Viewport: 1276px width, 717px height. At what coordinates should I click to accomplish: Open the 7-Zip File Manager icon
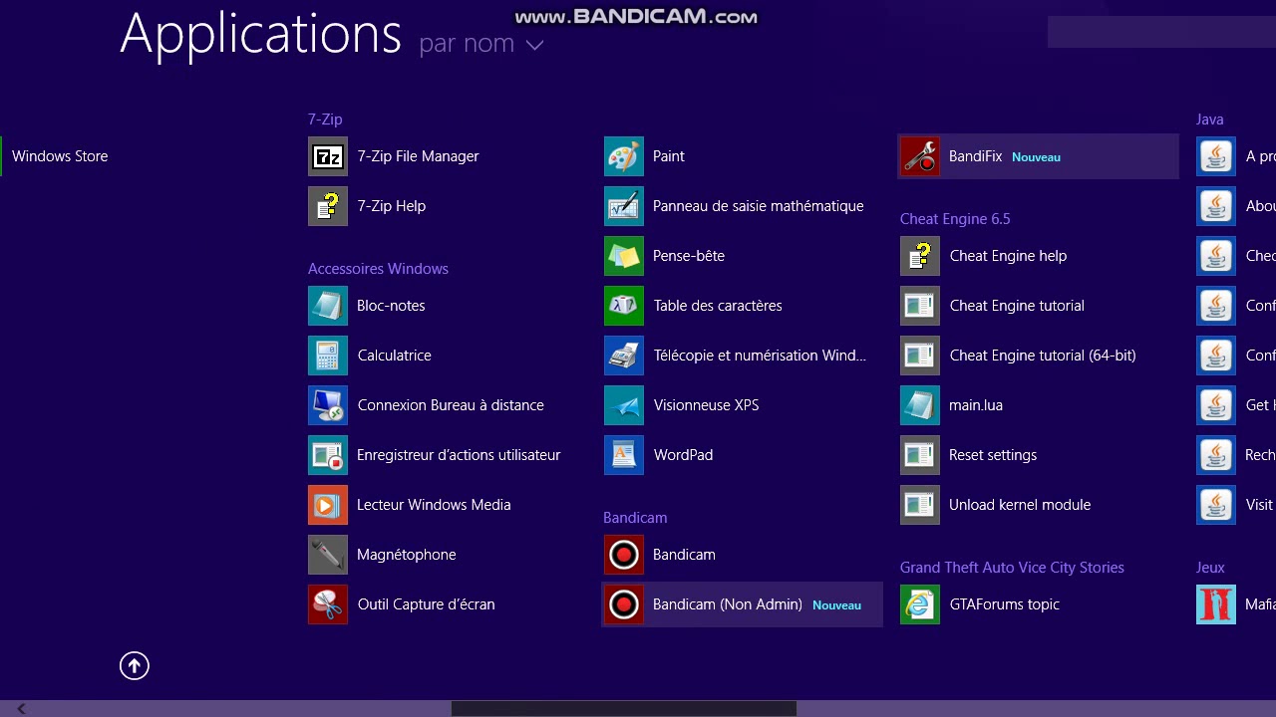328,156
